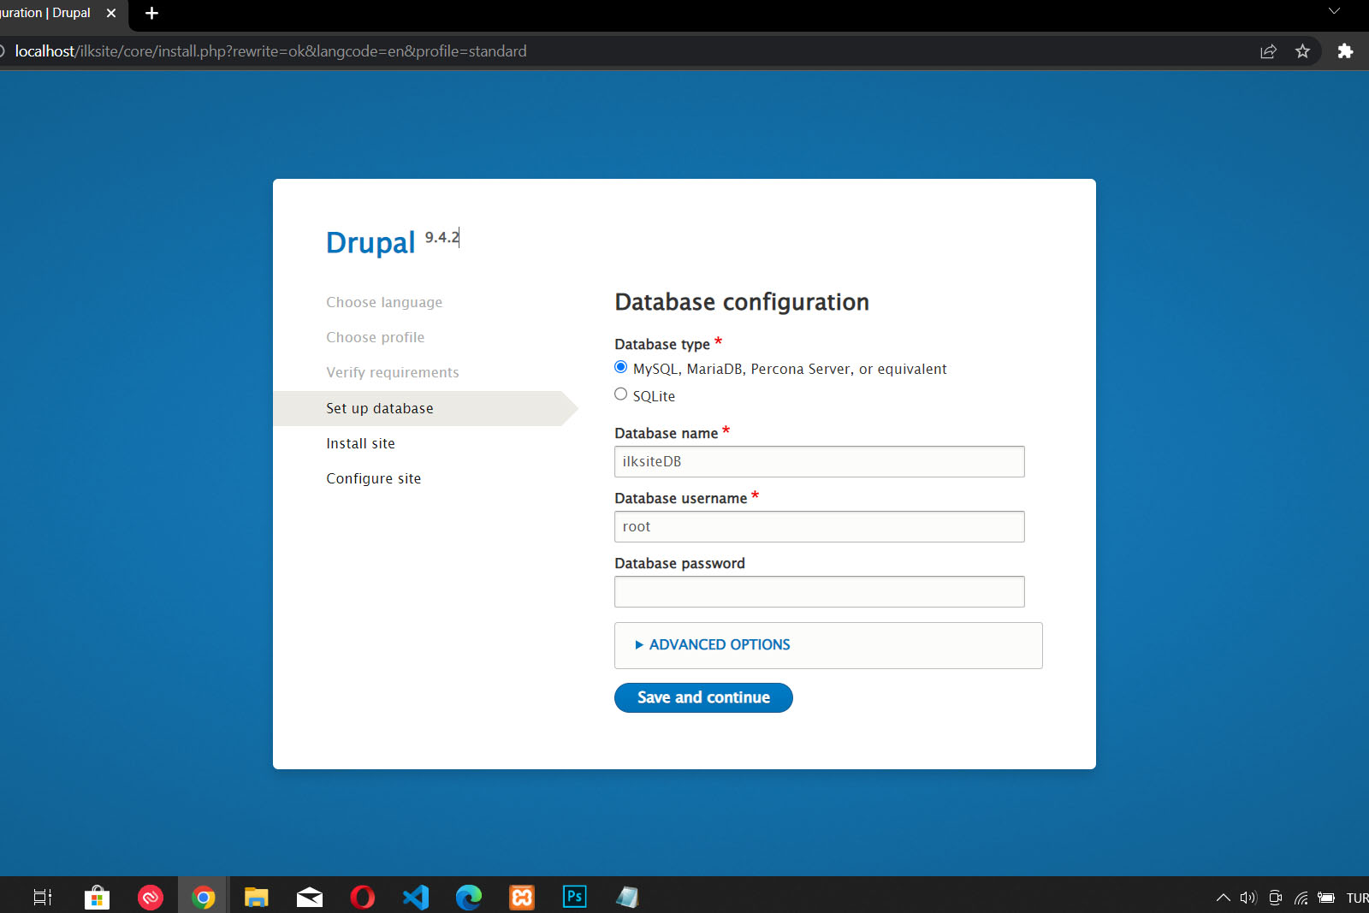Open the XAMPP control panel icon
Image resolution: width=1369 pixels, height=913 pixels.
[522, 897]
